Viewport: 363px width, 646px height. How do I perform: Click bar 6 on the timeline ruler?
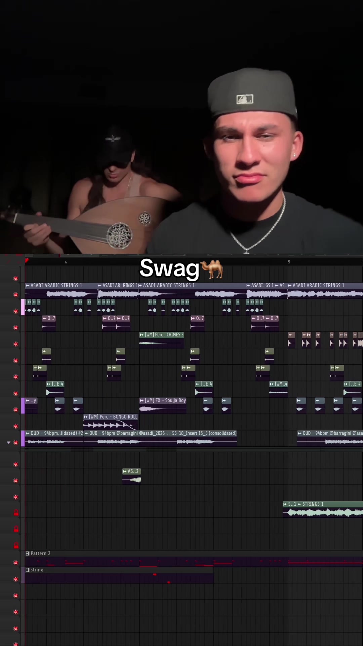(x=66, y=262)
